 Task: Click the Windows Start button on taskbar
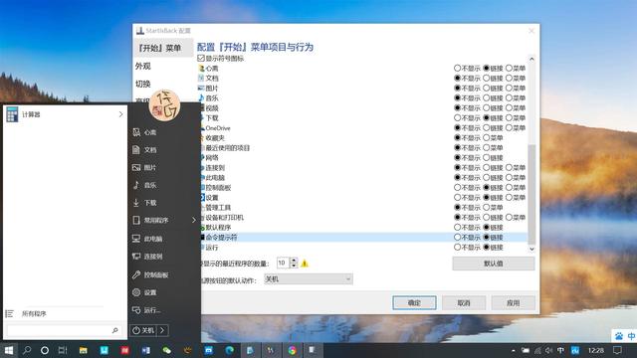9,350
